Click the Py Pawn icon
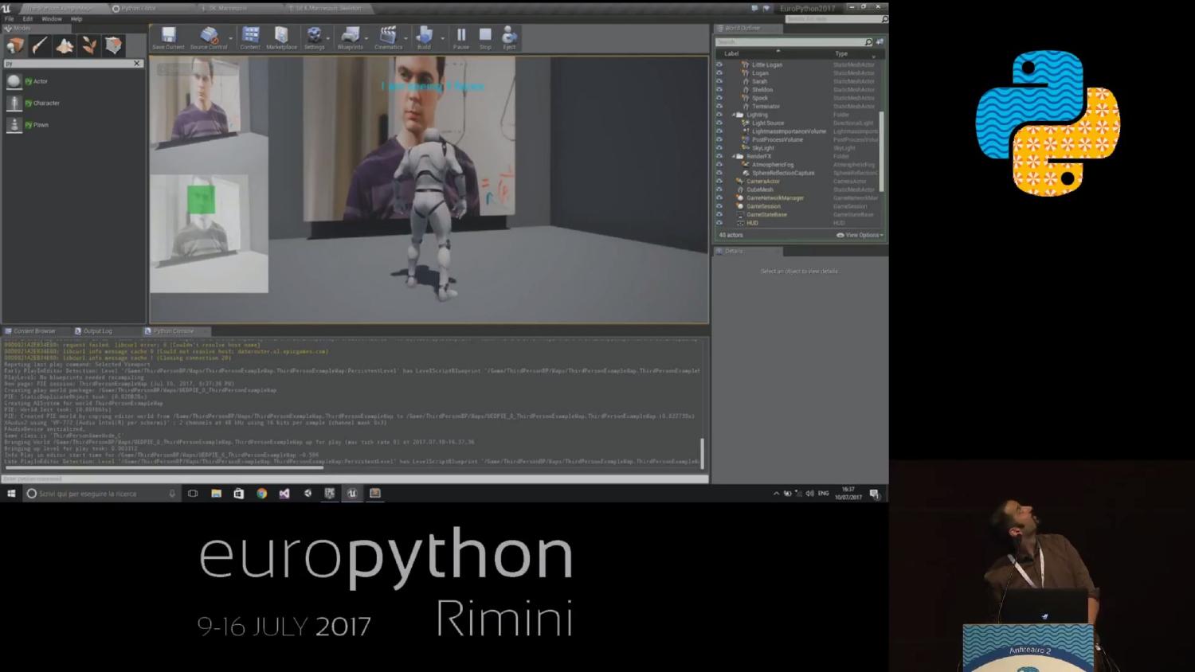Viewport: 1195px width, 672px height. click(14, 124)
